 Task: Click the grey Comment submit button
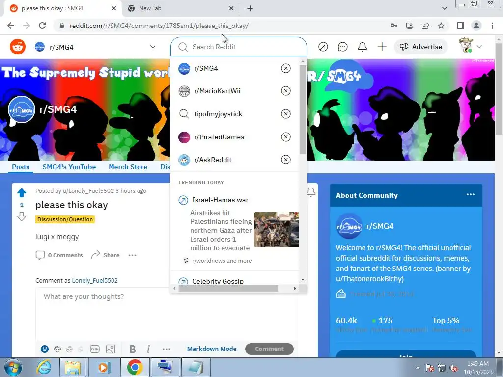click(x=270, y=349)
